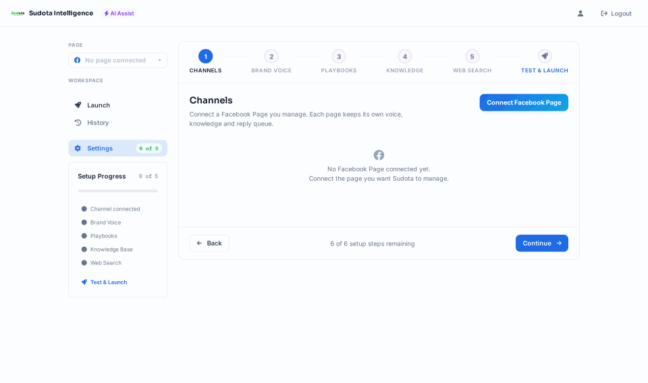
Task: Open Launch in the workspace sidebar
Action: [x=117, y=105]
